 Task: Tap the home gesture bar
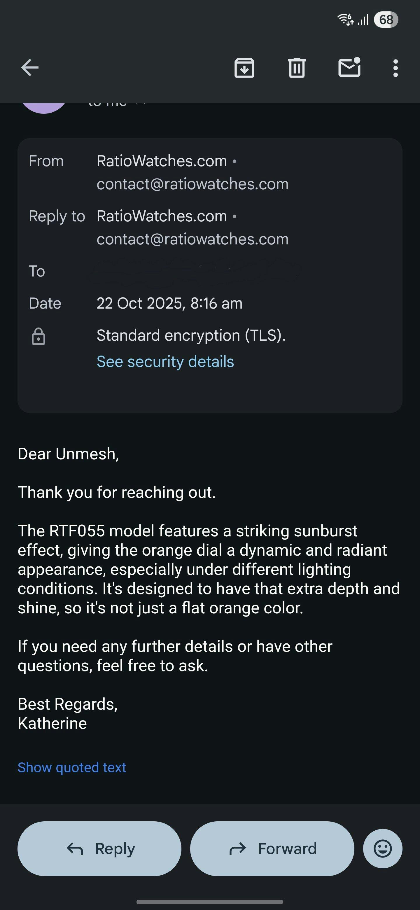coord(210,902)
